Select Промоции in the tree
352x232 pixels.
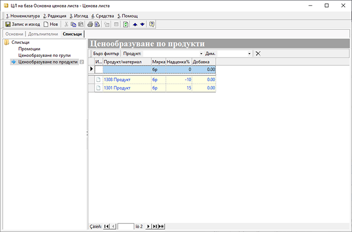[x=29, y=49]
